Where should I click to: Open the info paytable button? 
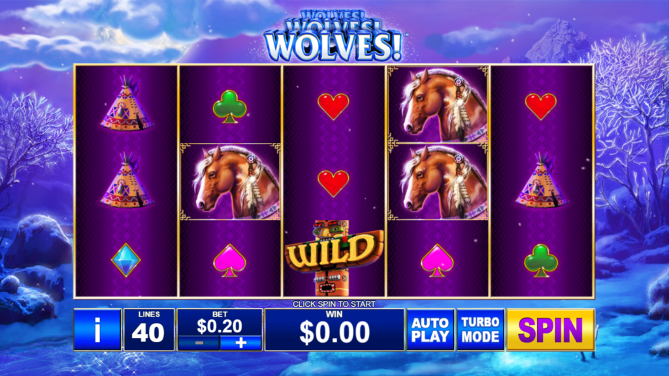pyautogui.click(x=98, y=330)
